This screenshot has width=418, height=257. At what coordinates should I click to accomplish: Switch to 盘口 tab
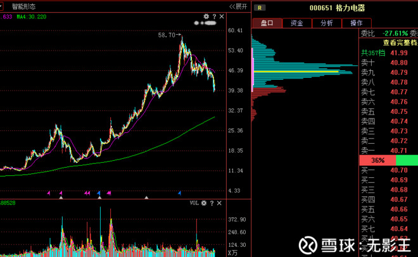click(x=267, y=23)
